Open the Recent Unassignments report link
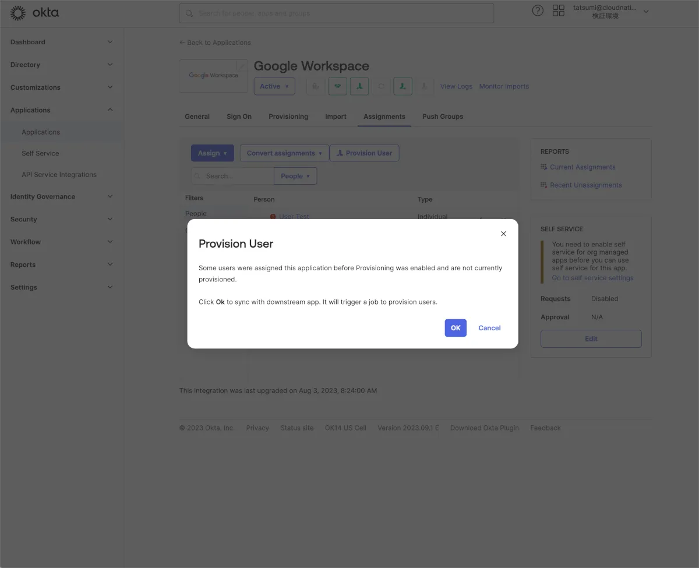 tap(586, 185)
